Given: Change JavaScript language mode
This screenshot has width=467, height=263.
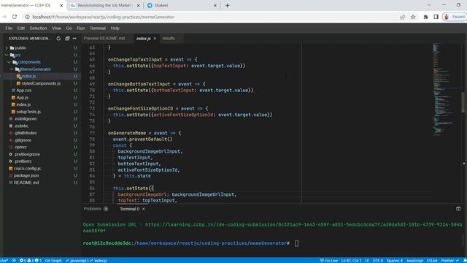Looking at the screenshot, I should 414,260.
